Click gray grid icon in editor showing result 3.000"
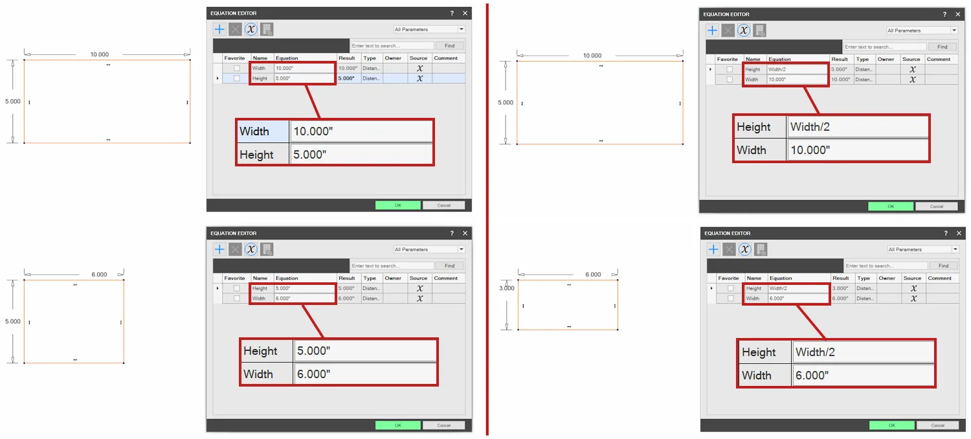The height and width of the screenshot is (439, 971). click(761, 249)
